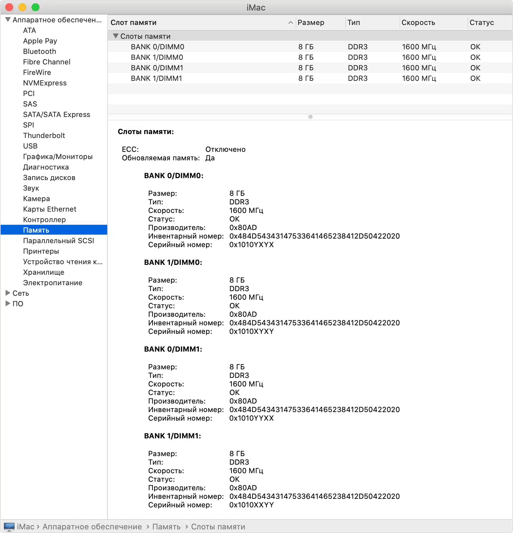Sort by the Статус column header
513x533 pixels.
(x=490, y=22)
